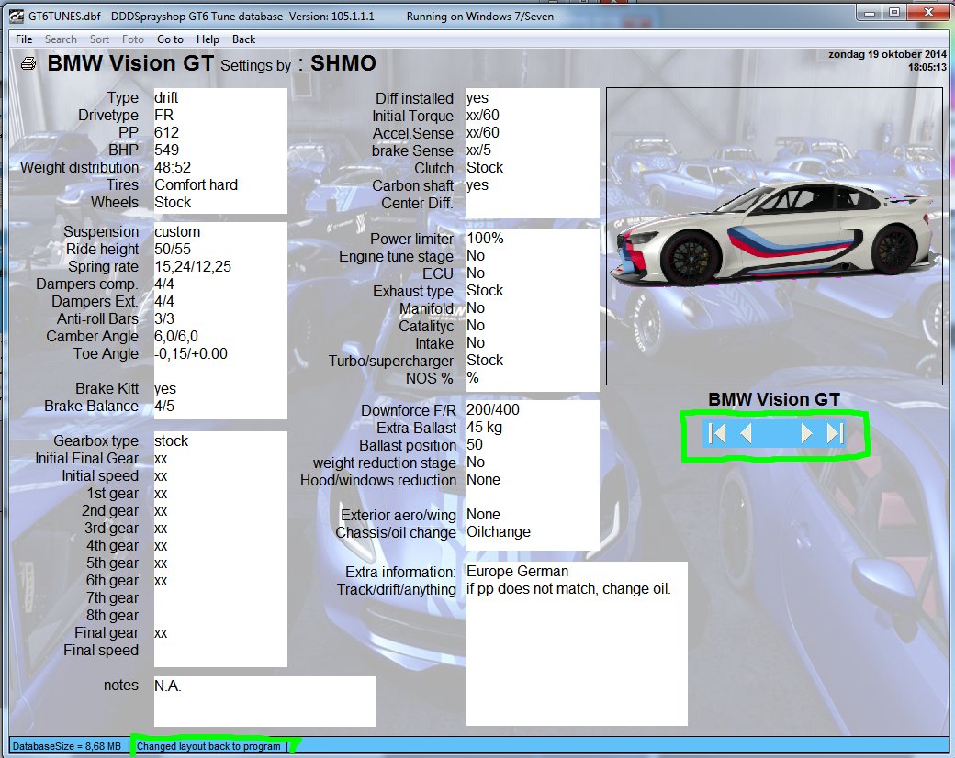
Task: Select the weight distribution value "48:52"
Action: 173,167
